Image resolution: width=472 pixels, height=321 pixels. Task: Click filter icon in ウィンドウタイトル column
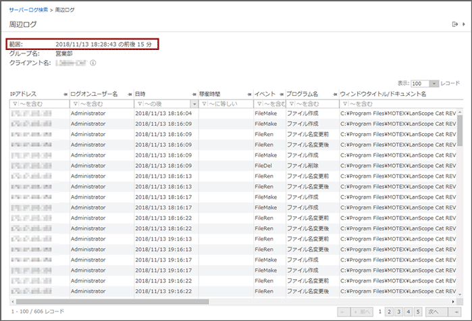click(345, 104)
